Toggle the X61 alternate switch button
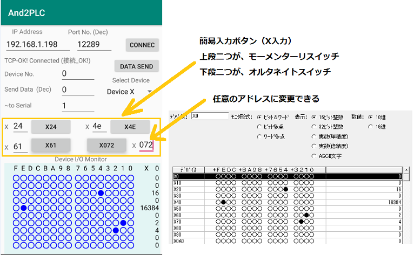The image size is (414, 255). point(51,145)
